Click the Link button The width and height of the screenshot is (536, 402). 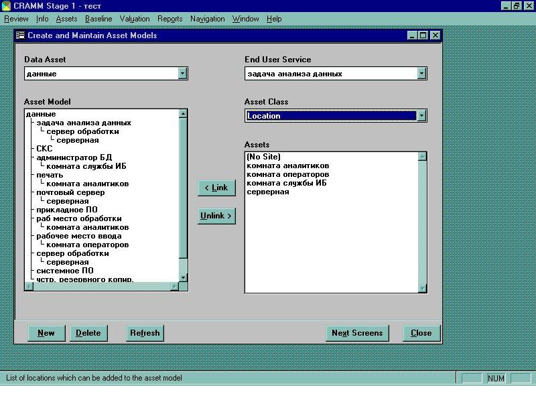coord(216,188)
